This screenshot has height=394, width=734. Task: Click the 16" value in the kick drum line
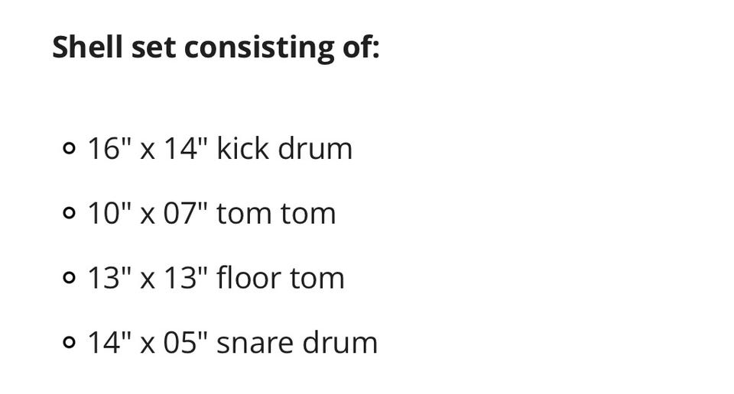[x=109, y=149]
